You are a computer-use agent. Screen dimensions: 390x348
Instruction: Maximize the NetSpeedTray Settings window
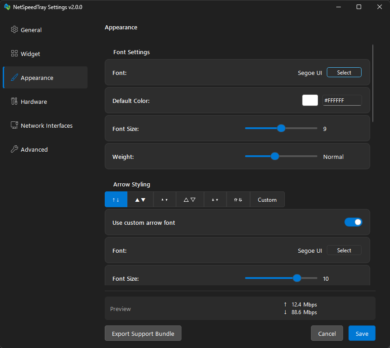tap(359, 7)
